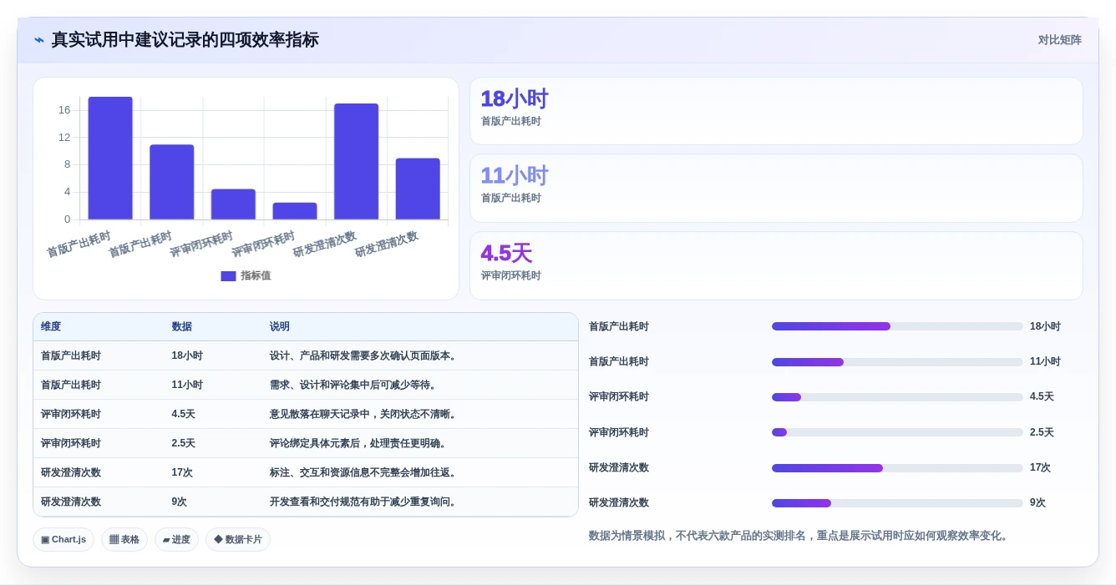Click the 18小时 cell in the table
The height and width of the screenshot is (585, 1116).
(x=187, y=356)
